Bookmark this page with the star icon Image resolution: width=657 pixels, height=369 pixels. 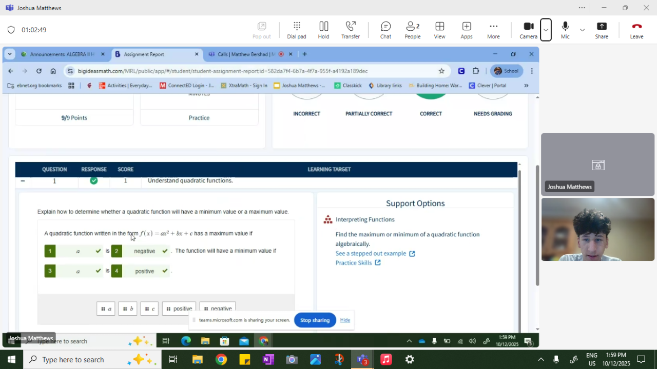(x=441, y=71)
